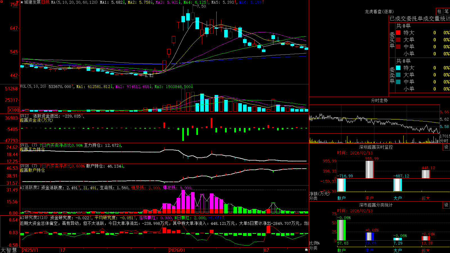The width and height of the screenshot is (450, 253).
Task: Click the X100 volume multiplier box
Action: [x=13, y=110]
